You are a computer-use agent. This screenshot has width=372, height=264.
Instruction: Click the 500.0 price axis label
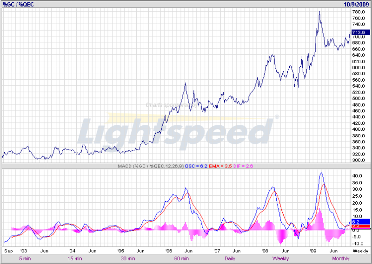[358, 98]
